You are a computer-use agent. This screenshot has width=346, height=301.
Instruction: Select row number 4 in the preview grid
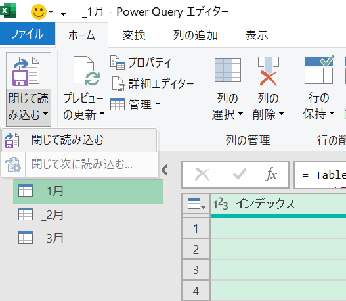pyautogui.click(x=196, y=290)
